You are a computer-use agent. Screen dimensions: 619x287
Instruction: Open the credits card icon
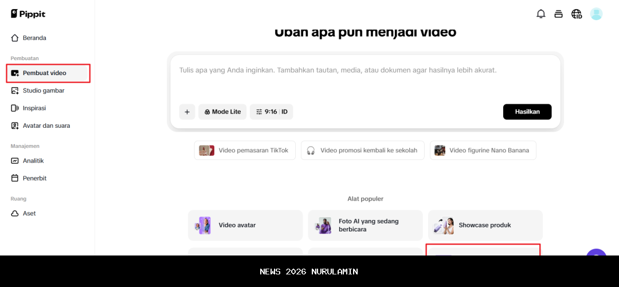(x=558, y=14)
